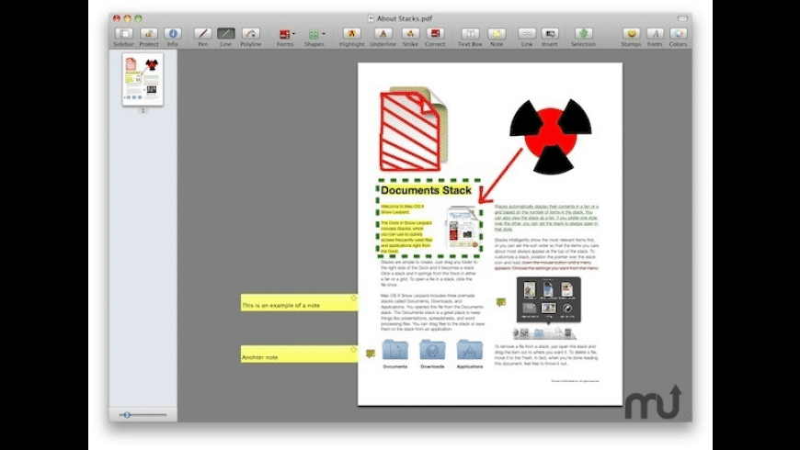Select page 1 thumbnail in sidebar
Viewport: 800px width, 450px height.
click(143, 80)
